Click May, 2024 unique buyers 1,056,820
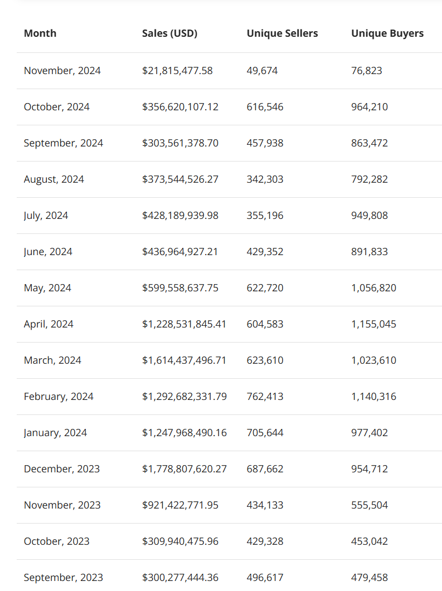The image size is (442, 591). pos(373,287)
